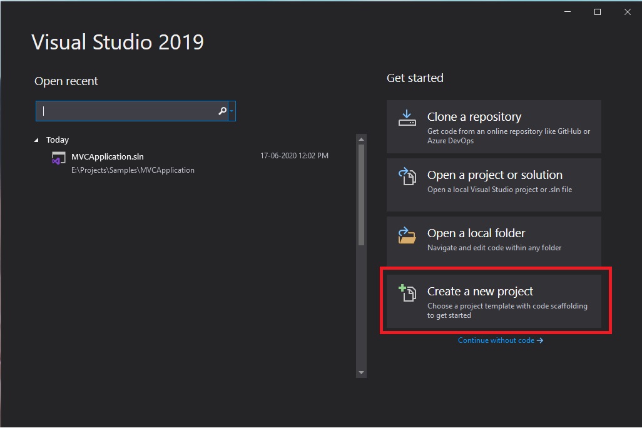This screenshot has width=642, height=428.
Task: Click the Open a project or solution button
Action: tap(494, 185)
